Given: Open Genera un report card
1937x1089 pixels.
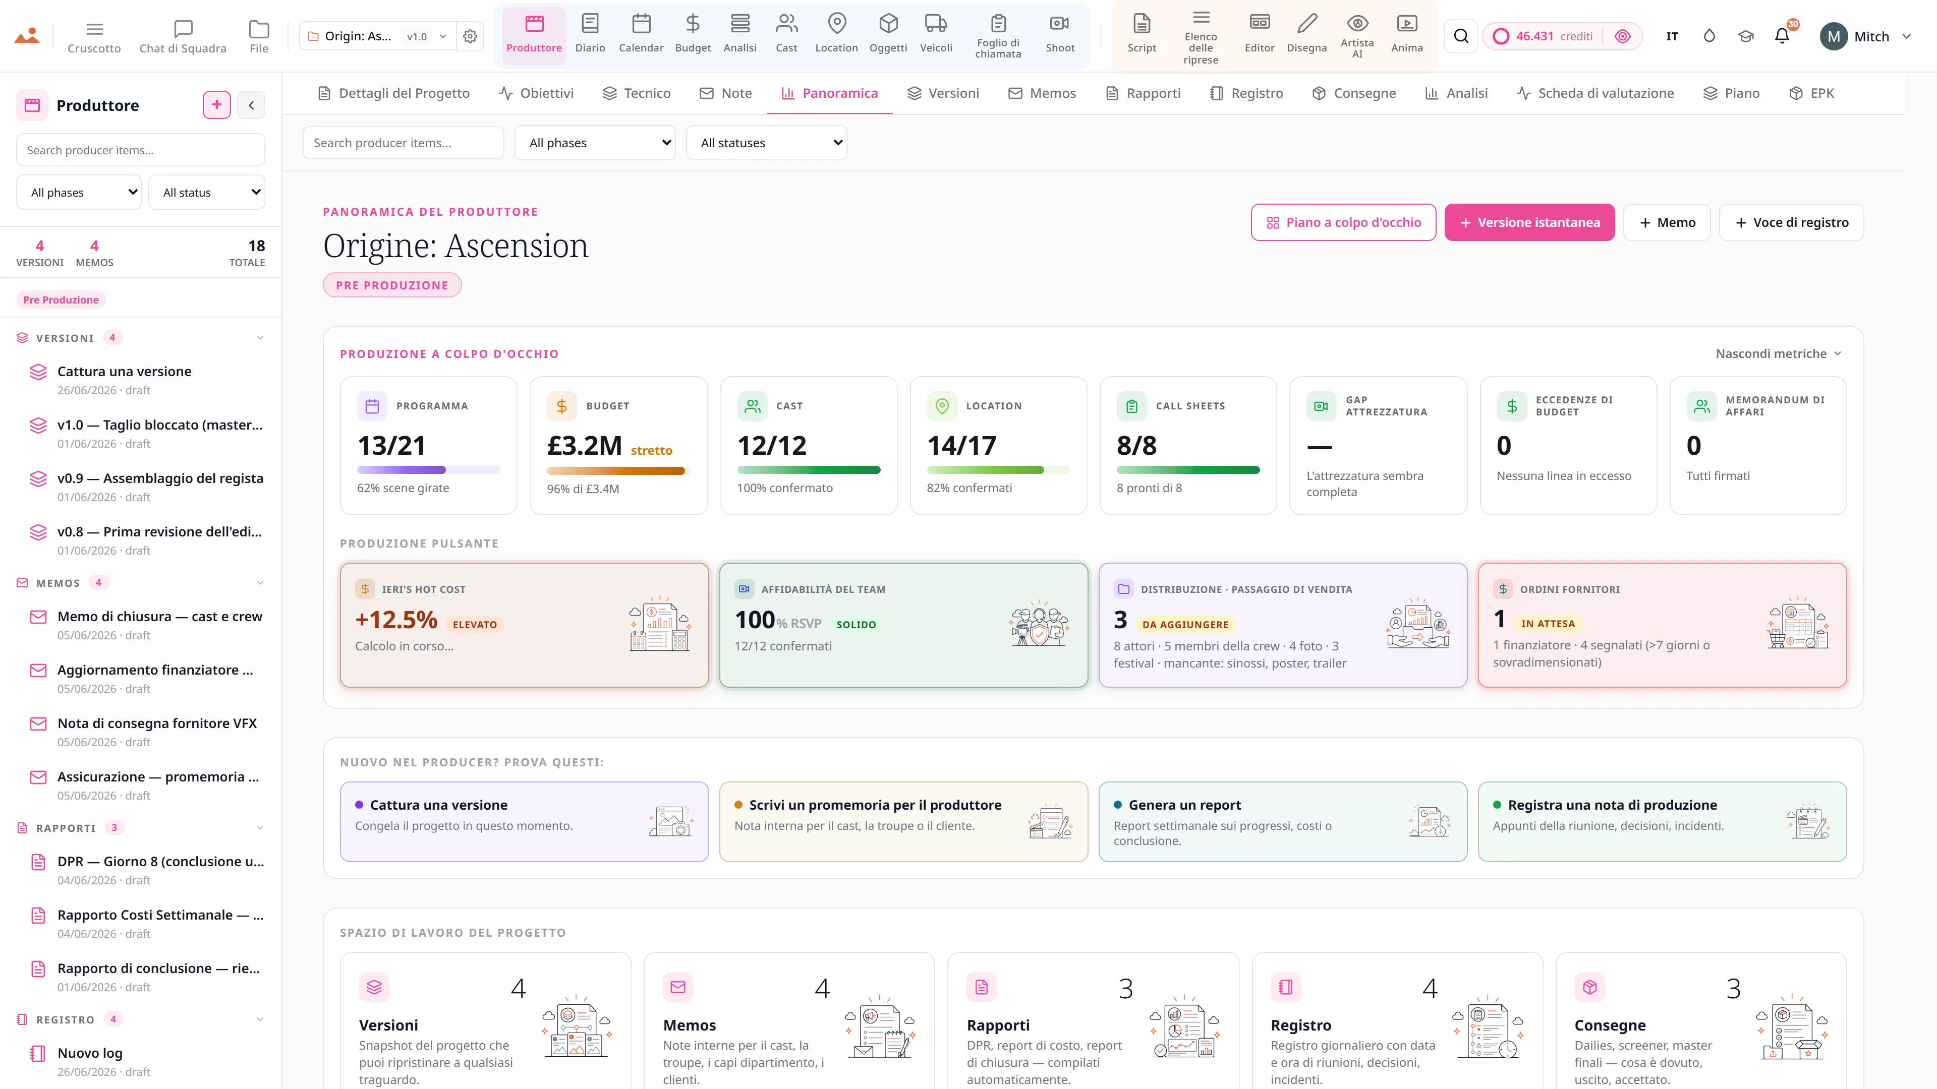Looking at the screenshot, I should point(1283,821).
